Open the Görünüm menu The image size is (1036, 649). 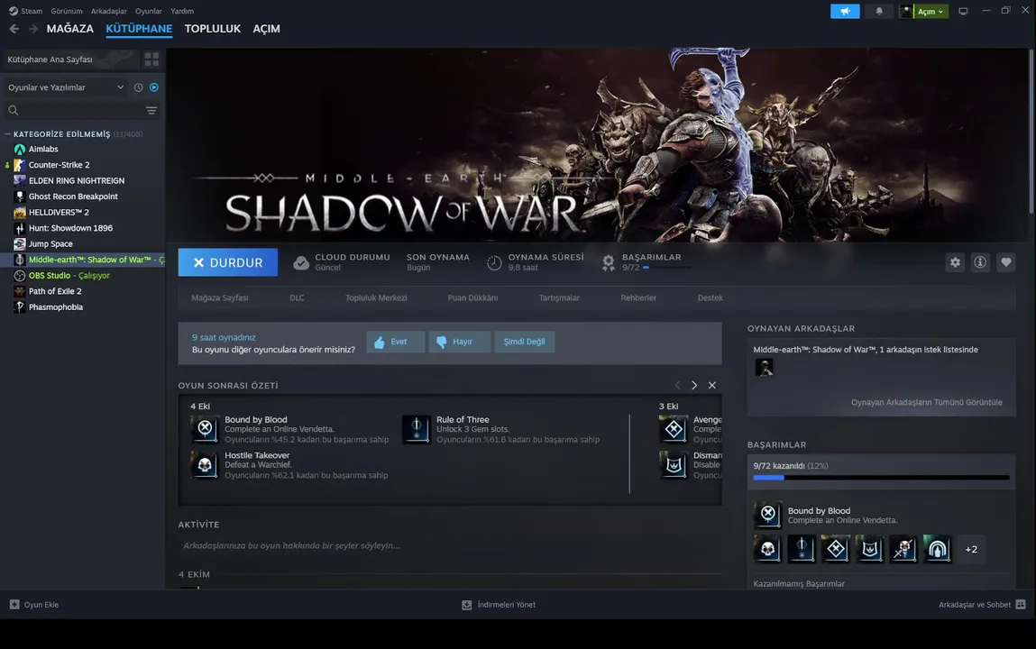coord(67,11)
